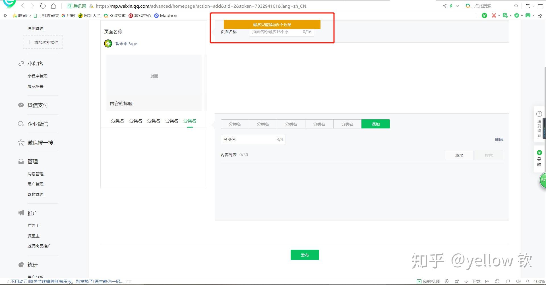Open '用户管理' in sidebar
546x285 pixels.
tap(36, 184)
